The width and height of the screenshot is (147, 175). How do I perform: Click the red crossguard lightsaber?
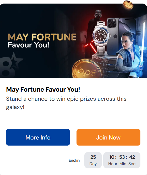pyautogui.click(x=90, y=46)
